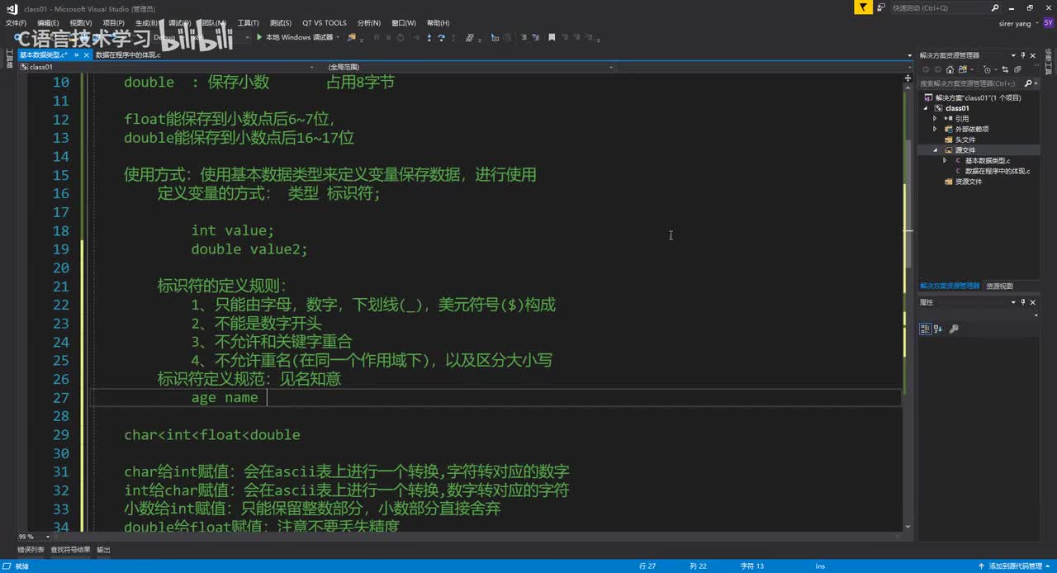
Task: Open the 帮助(H) menu
Action: (438, 23)
